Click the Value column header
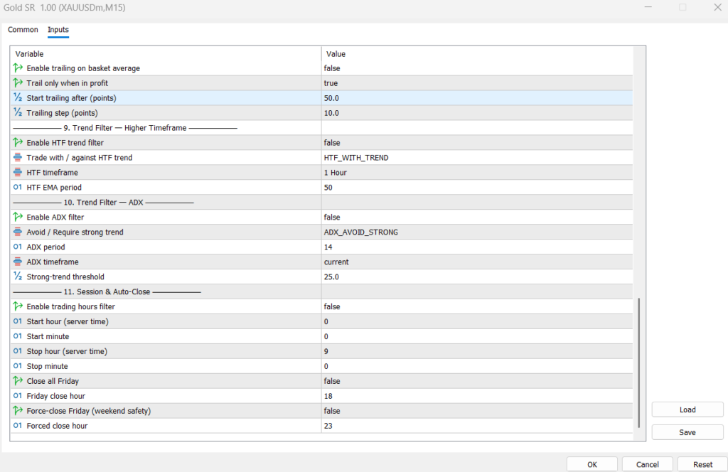Screen dimensions: 728x472 tap(477, 54)
